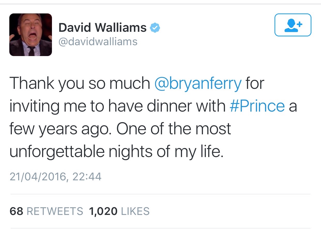Click the plus sign on follow icon

pos(299,24)
